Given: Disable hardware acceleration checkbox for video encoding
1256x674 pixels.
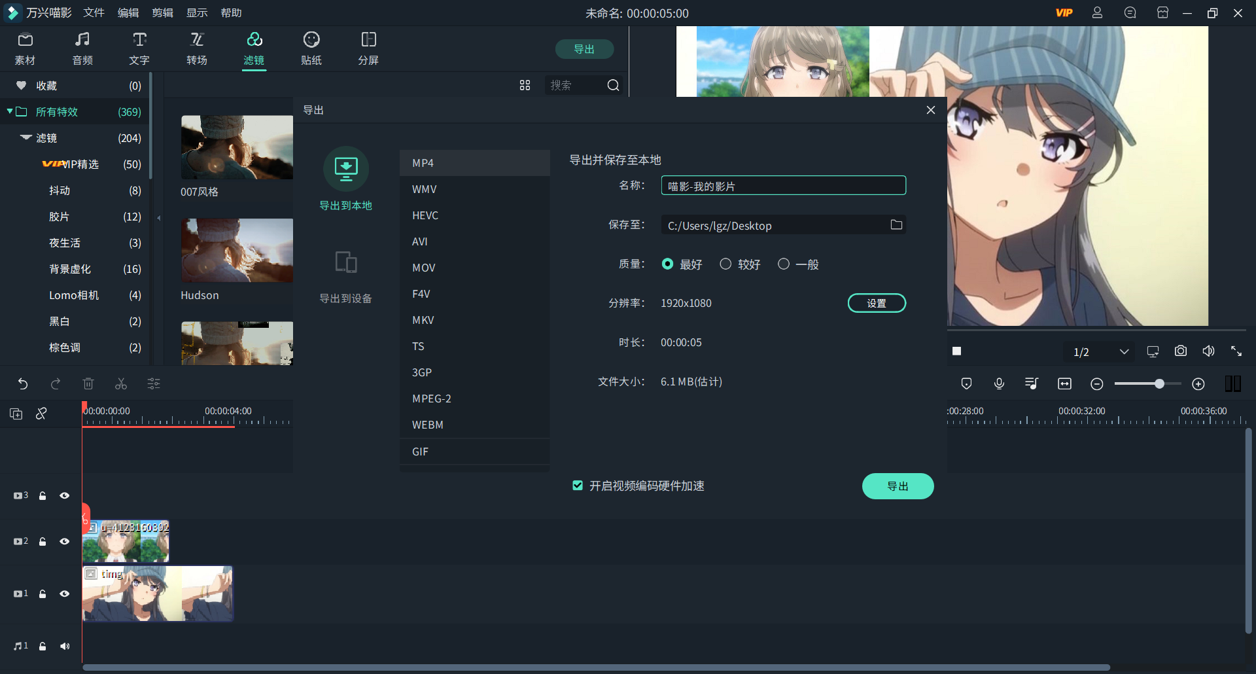Looking at the screenshot, I should coord(578,486).
